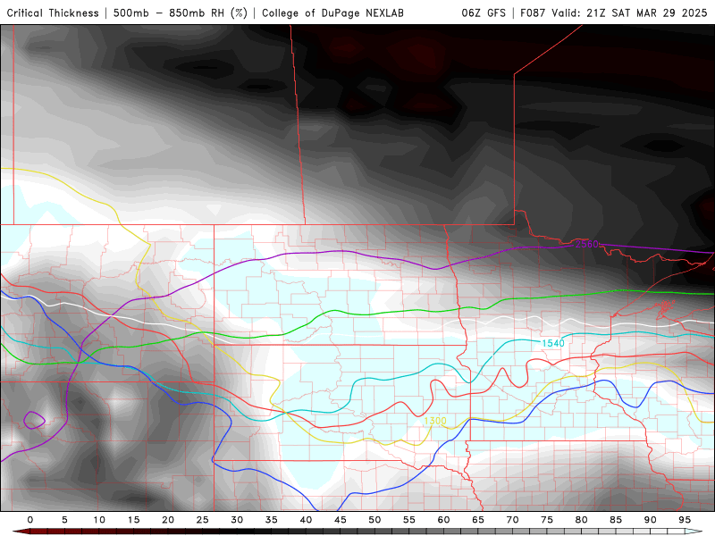Click the "Valid: 21Z SAT MAR 29 2025" text
This screenshot has height=536, width=715.
[x=629, y=13]
